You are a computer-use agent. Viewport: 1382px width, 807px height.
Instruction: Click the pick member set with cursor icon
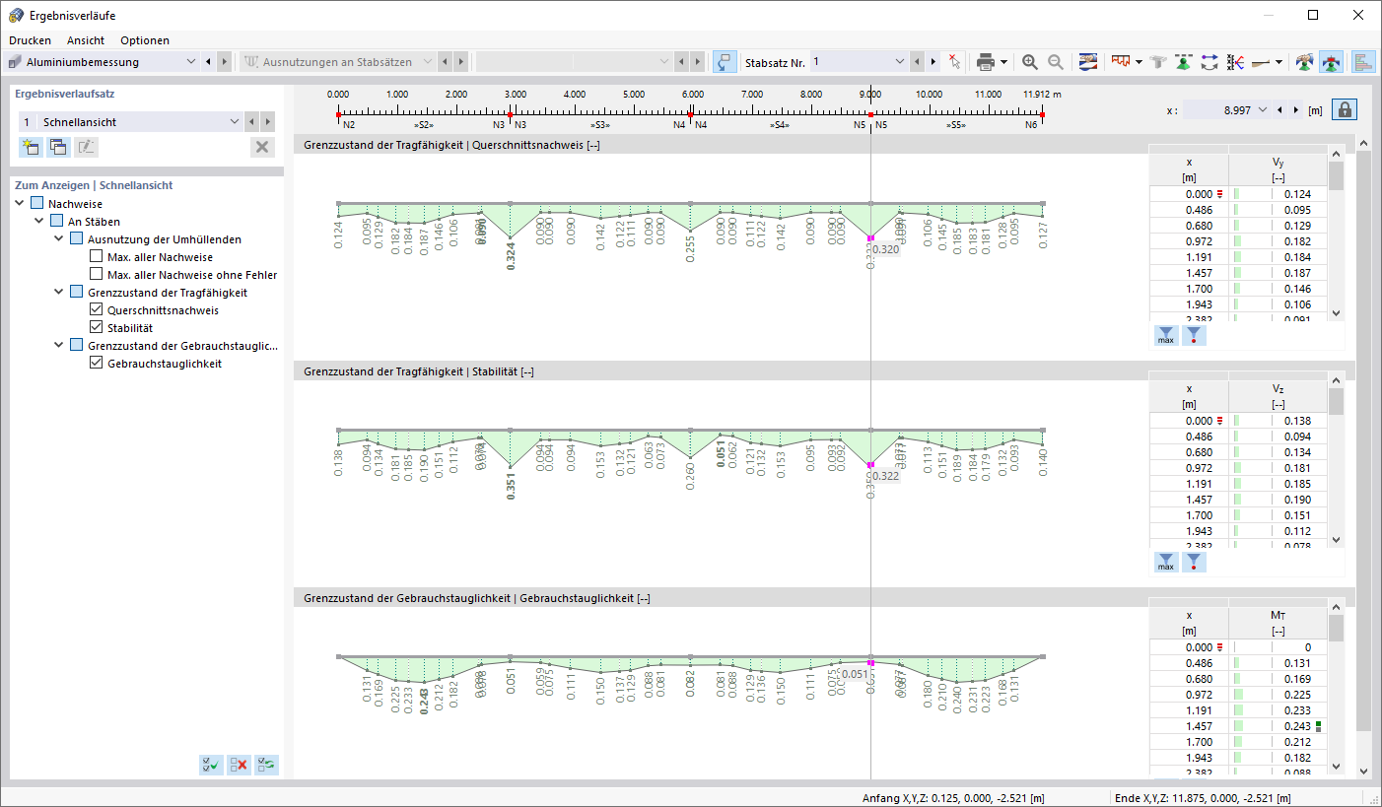[953, 62]
